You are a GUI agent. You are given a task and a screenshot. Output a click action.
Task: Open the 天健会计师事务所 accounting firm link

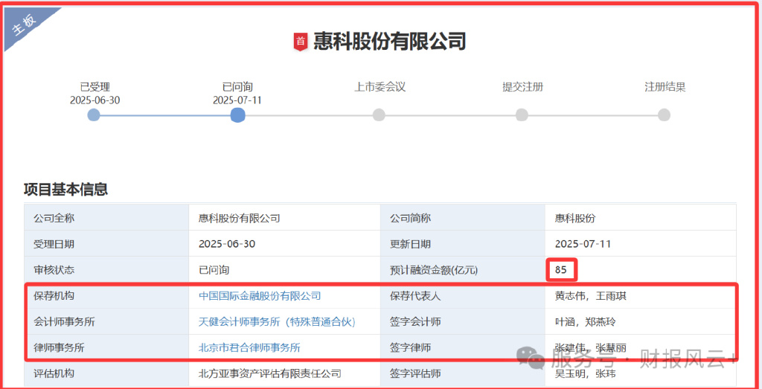point(278,321)
